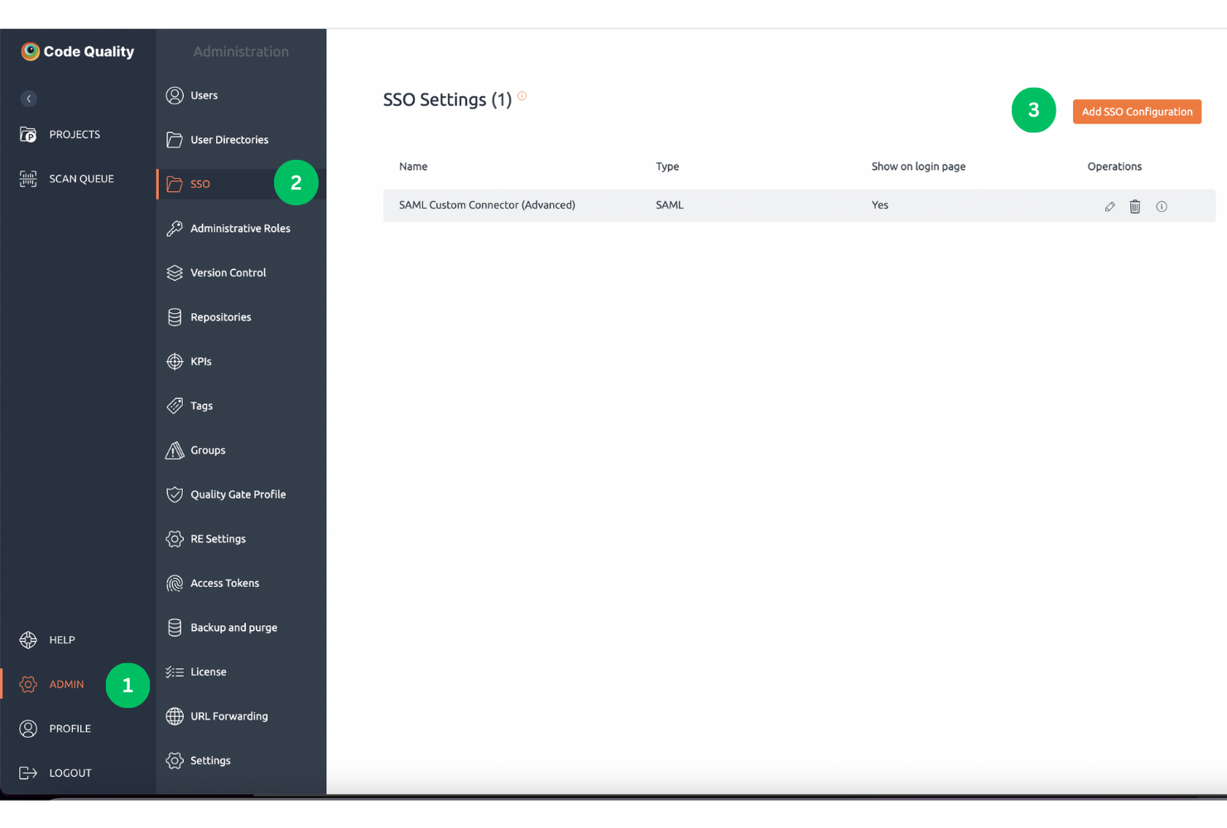Delete SAML Custom Connector with trash icon
This screenshot has width=1227, height=828.
click(1135, 206)
